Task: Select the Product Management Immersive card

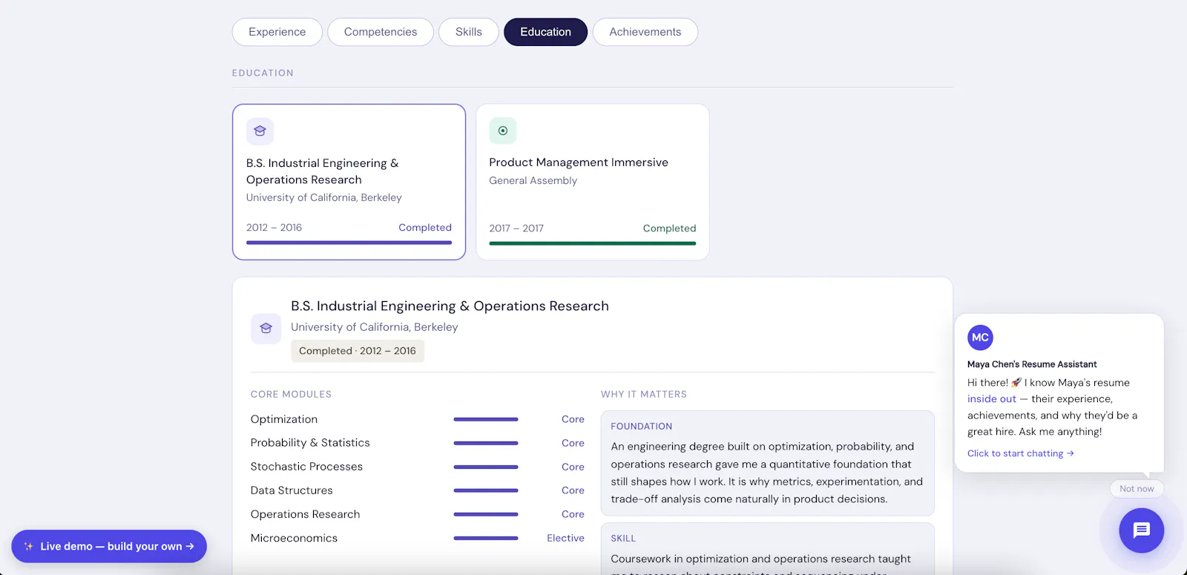Action: coord(592,182)
